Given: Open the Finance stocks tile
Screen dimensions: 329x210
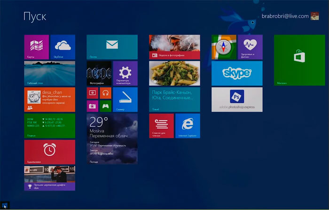Looking at the screenshot, I should (49, 126).
